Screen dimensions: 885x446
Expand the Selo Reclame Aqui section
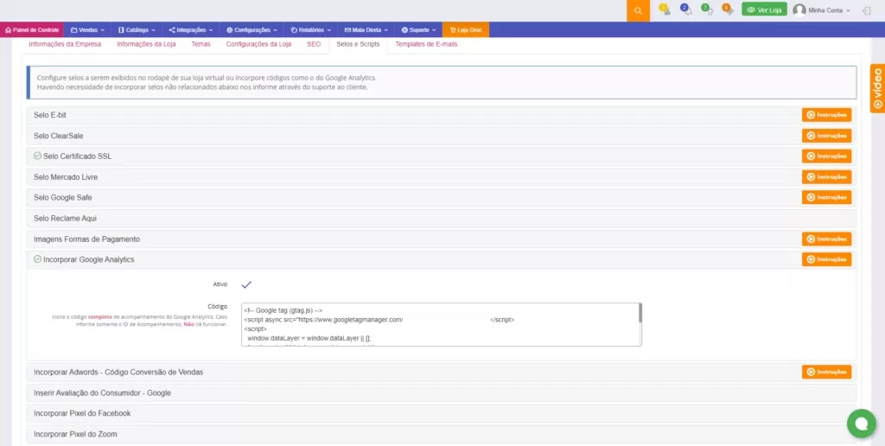click(442, 218)
